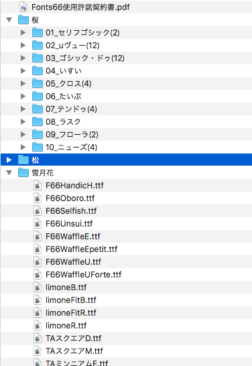This screenshot has width=252, height=366.
Task: Click the 10_ニューズ(4) folder icon
Action: (x=38, y=147)
